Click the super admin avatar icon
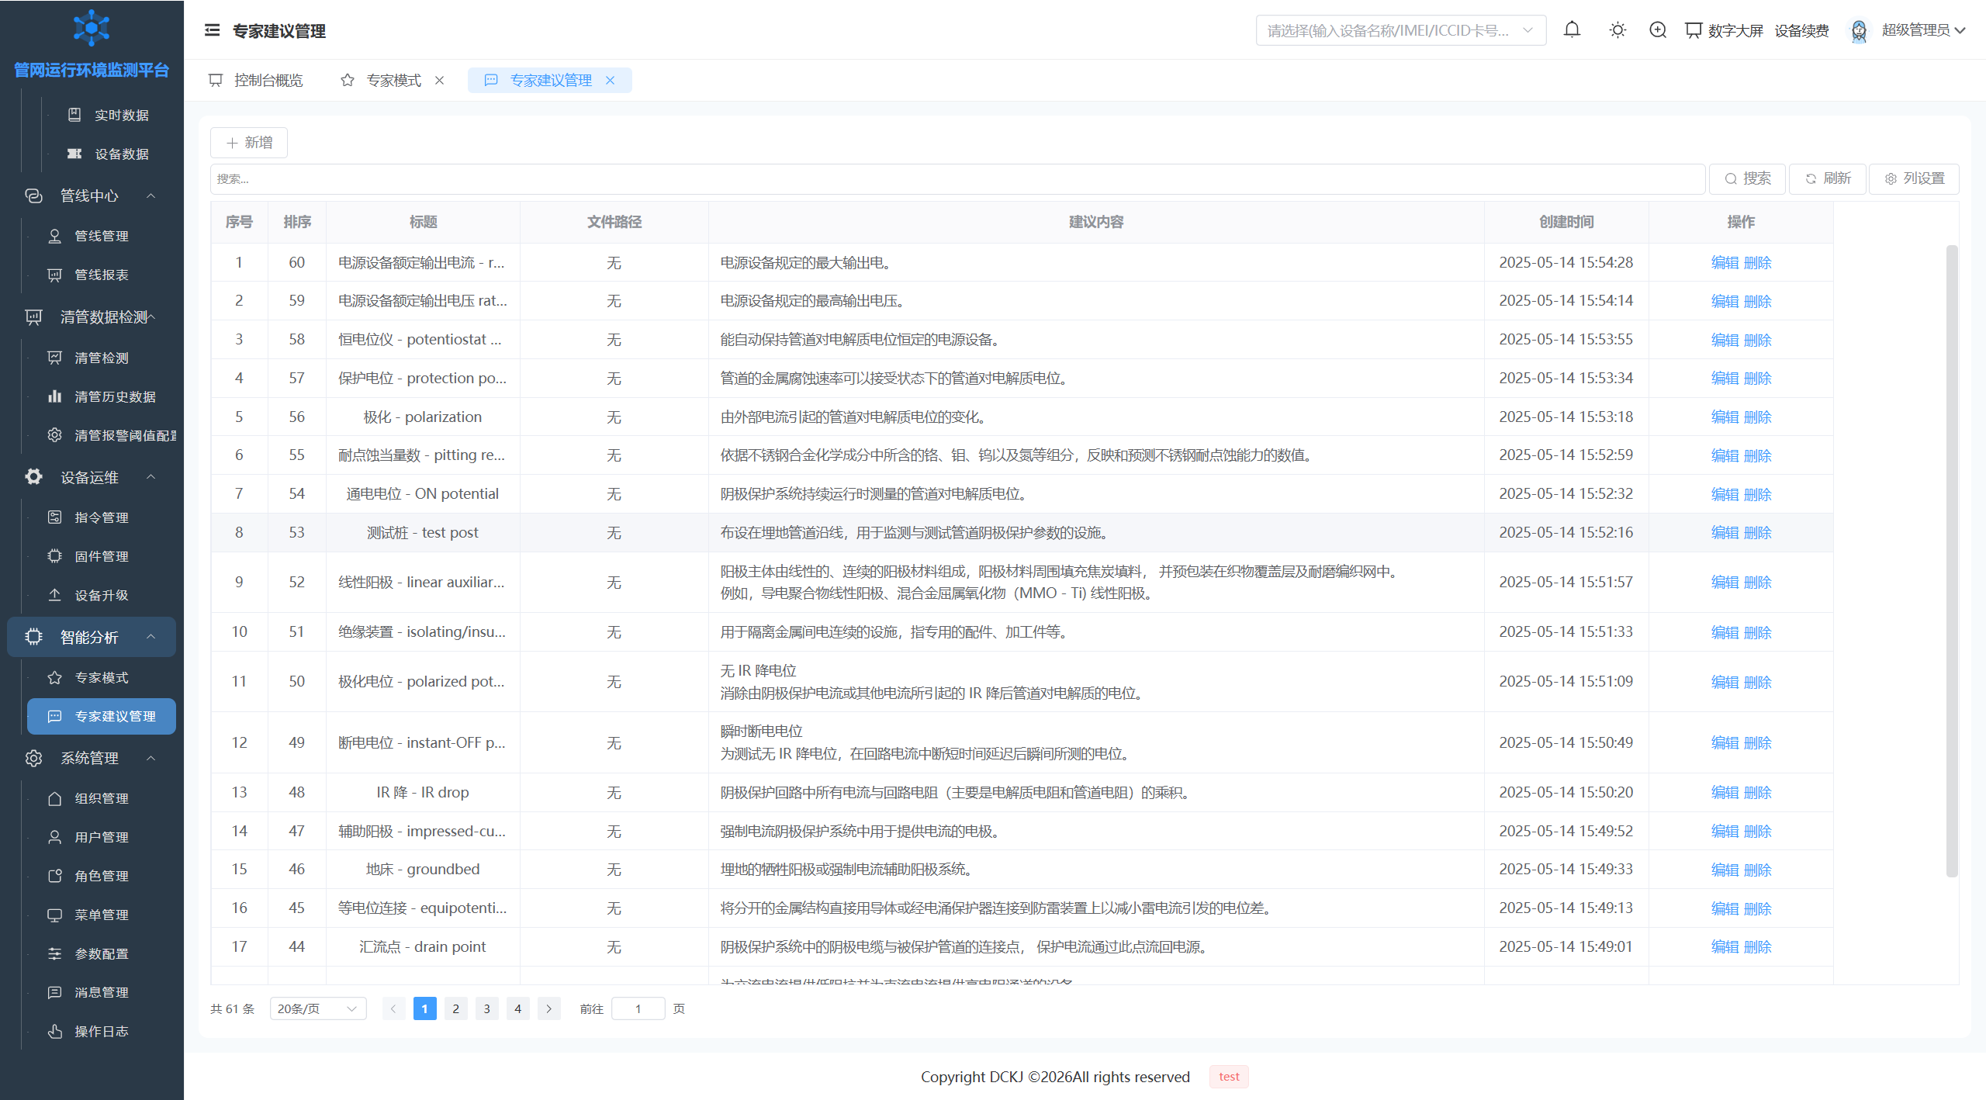 1859,30
